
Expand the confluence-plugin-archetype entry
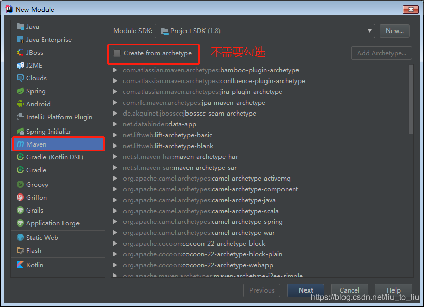(115, 81)
